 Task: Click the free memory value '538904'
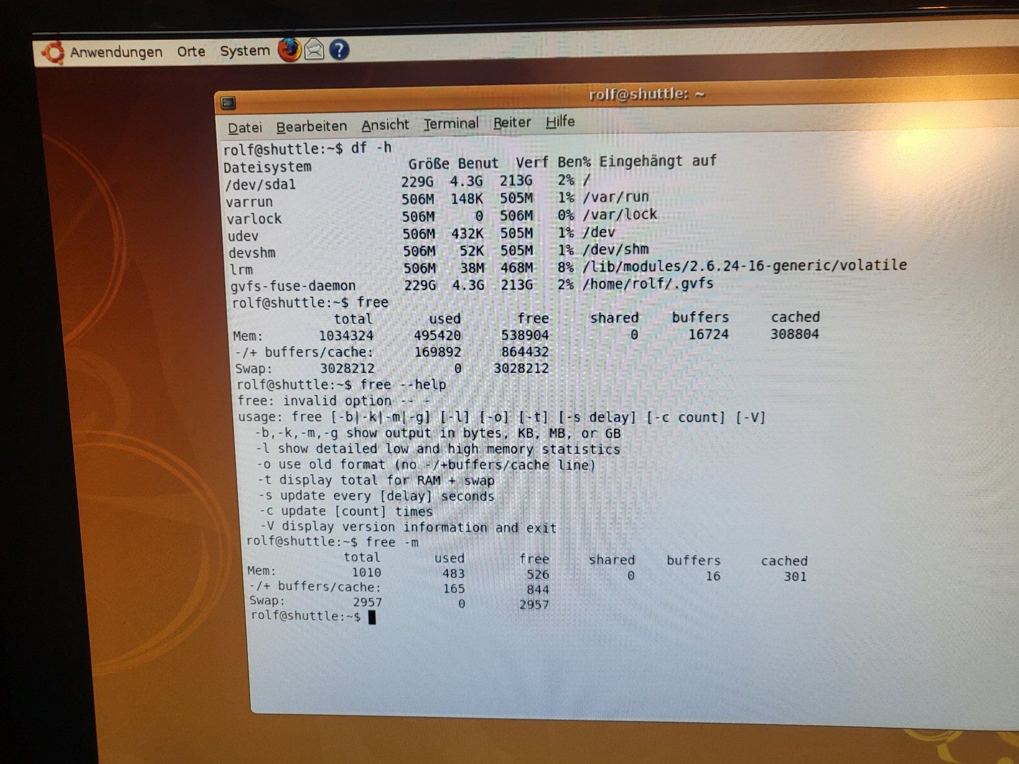(525, 335)
